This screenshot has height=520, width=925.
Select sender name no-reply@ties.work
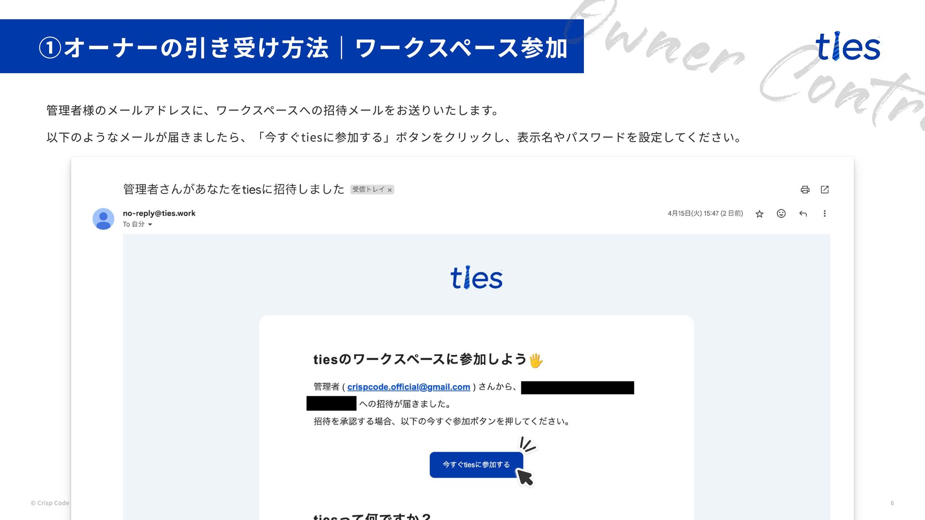[x=159, y=213]
